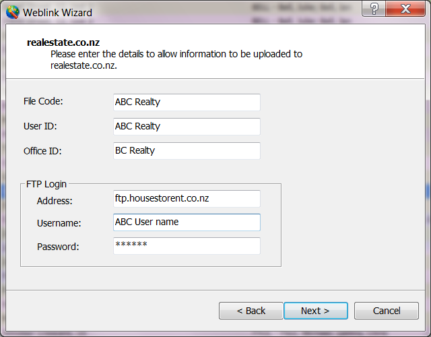Cancel the wizard

coord(387,311)
